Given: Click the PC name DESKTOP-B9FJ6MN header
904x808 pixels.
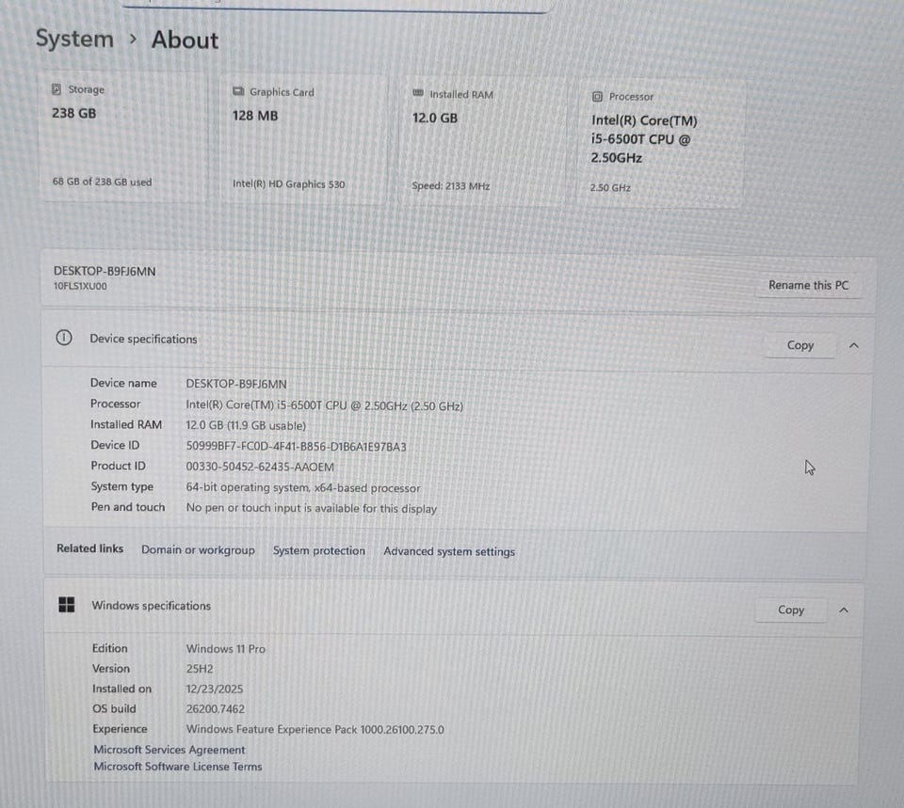Looking at the screenshot, I should coord(105,271).
